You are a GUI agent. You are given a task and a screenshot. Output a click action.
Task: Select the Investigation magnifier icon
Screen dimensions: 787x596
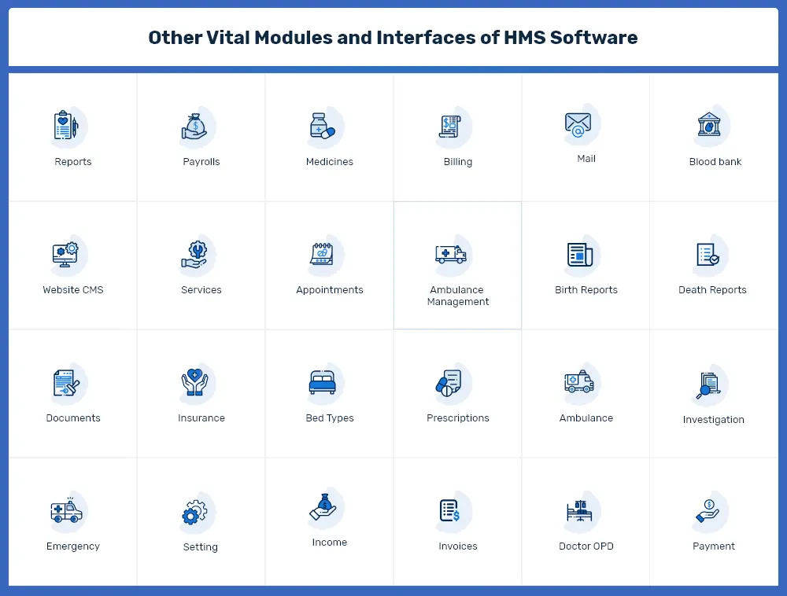coord(708,385)
